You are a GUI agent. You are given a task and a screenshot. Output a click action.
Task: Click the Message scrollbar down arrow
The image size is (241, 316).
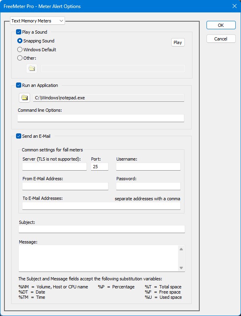click(181, 268)
